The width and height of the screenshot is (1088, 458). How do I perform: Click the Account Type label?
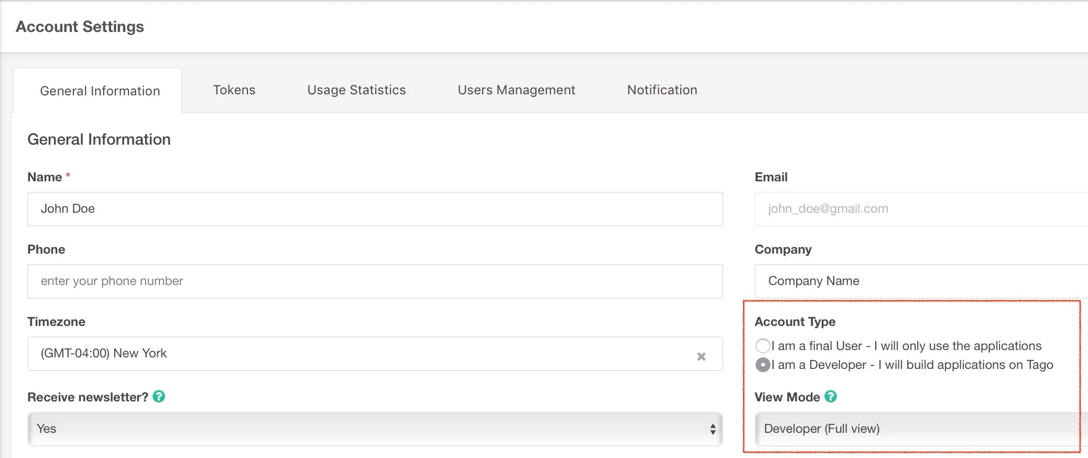click(x=795, y=322)
